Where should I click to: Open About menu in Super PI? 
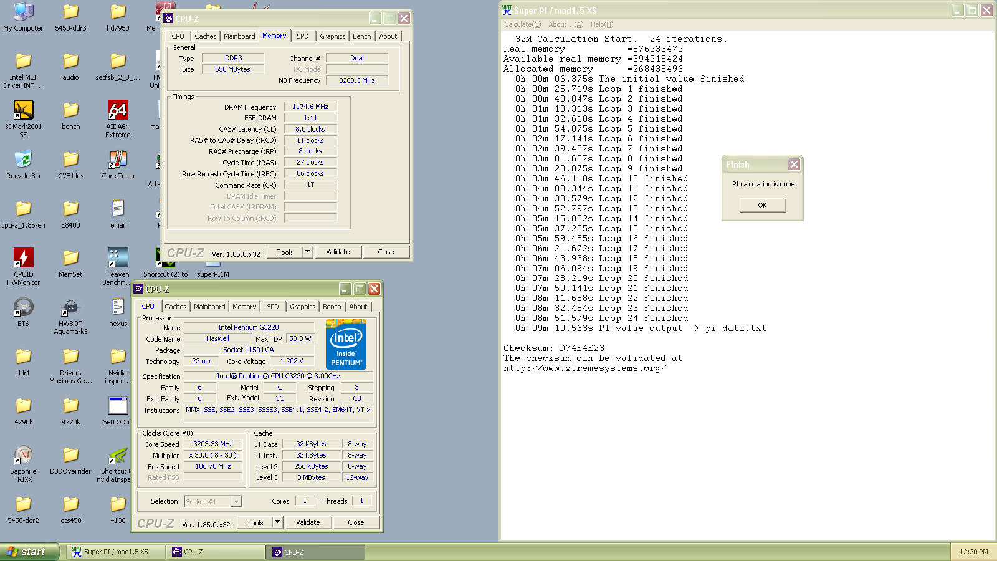[x=566, y=24]
